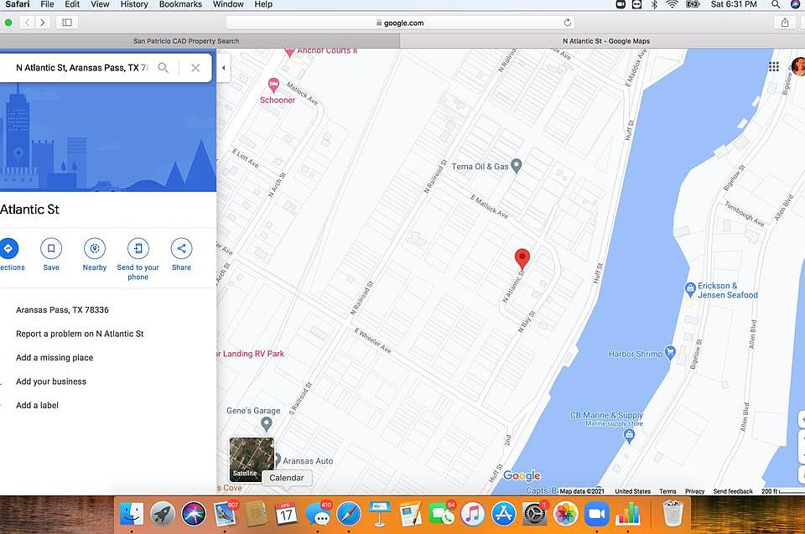The width and height of the screenshot is (805, 534).
Task: Click the Wi-Fi status icon
Action: click(x=672, y=5)
